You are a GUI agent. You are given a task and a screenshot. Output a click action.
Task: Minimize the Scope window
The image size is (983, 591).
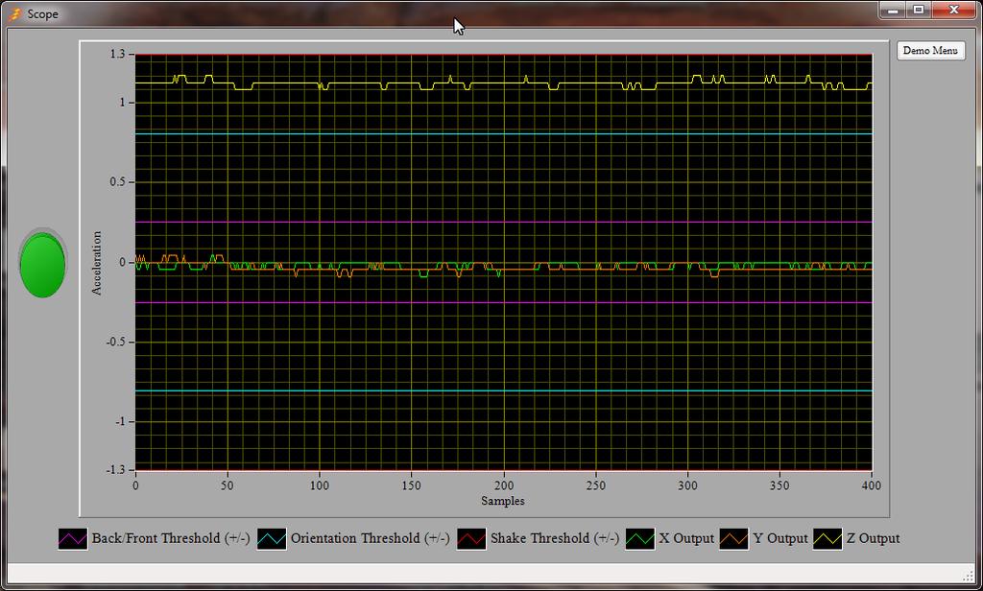coord(894,10)
